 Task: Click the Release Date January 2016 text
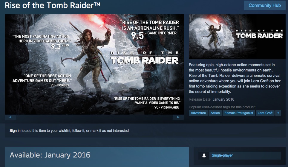(212, 99)
